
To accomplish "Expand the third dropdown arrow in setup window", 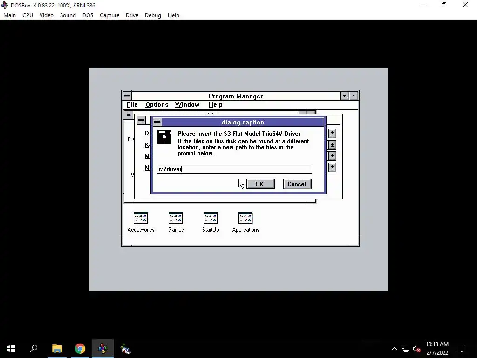I will click(332, 156).
